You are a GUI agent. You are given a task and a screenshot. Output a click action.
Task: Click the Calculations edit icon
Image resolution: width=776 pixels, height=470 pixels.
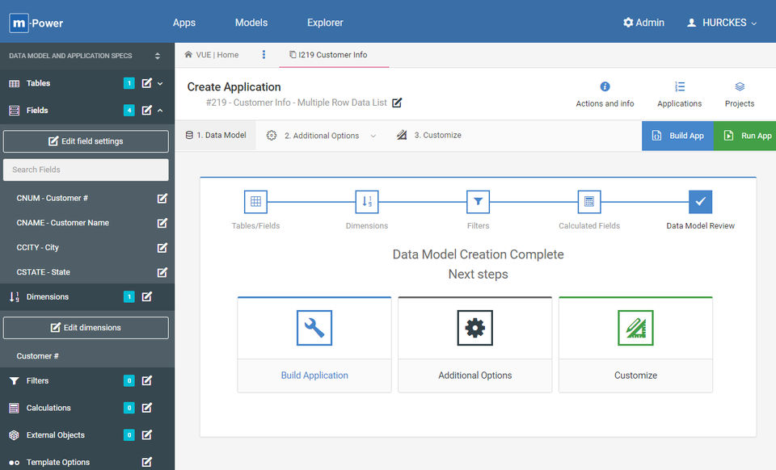[146, 408]
